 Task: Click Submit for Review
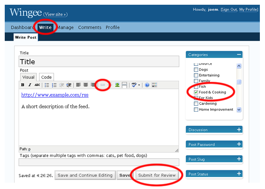(x=157, y=175)
